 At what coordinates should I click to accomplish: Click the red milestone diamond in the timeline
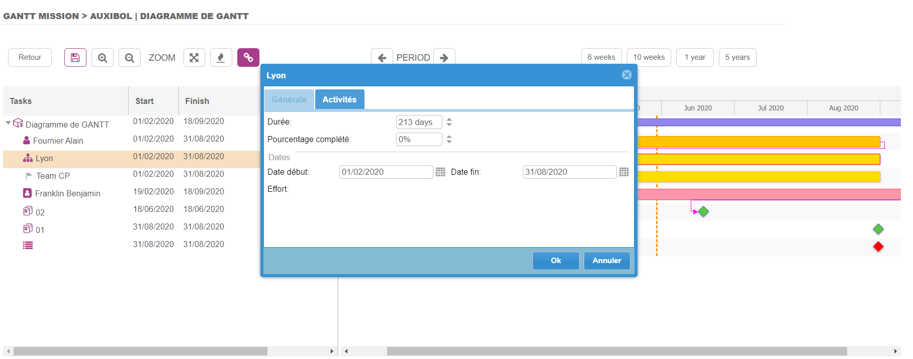coord(878,247)
